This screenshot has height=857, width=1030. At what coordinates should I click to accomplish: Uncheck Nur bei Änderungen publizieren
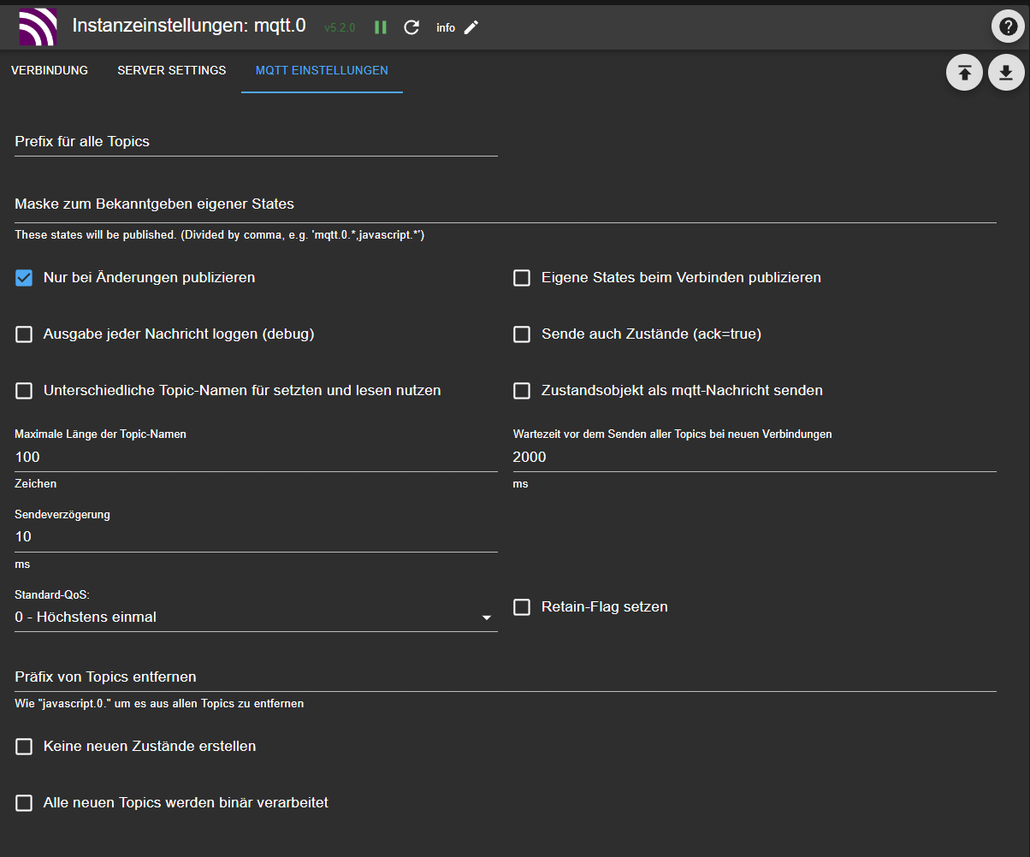(x=24, y=278)
